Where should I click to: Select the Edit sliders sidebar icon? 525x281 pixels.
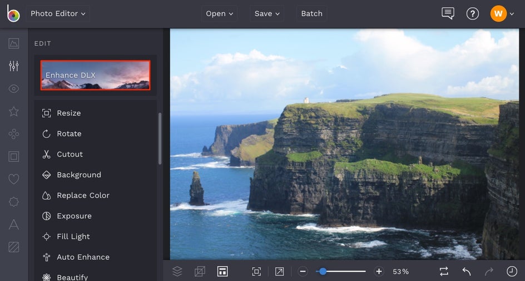pos(14,66)
